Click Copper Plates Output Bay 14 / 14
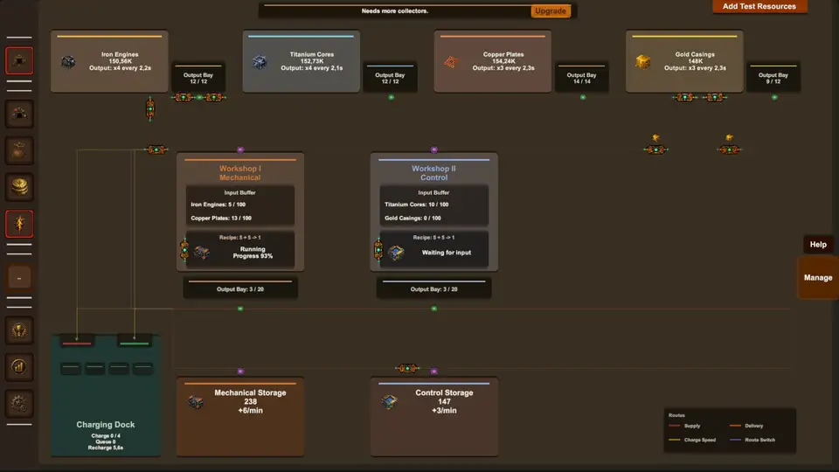 pyautogui.click(x=582, y=78)
